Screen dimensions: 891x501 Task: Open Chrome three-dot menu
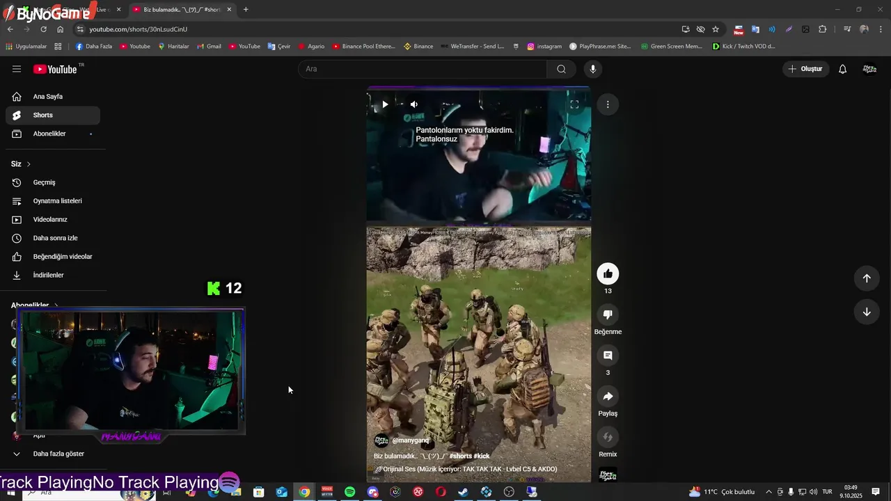[x=881, y=29]
